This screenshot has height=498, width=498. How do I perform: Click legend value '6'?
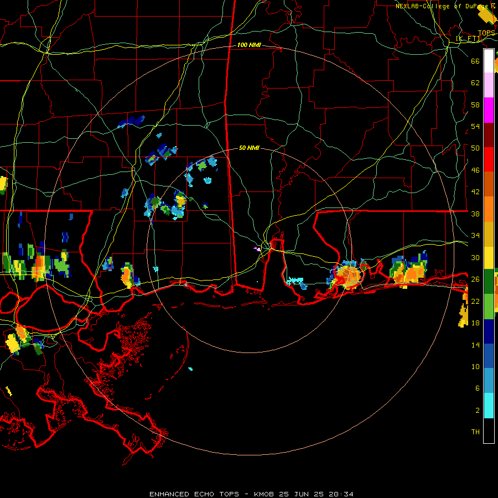tap(478, 388)
